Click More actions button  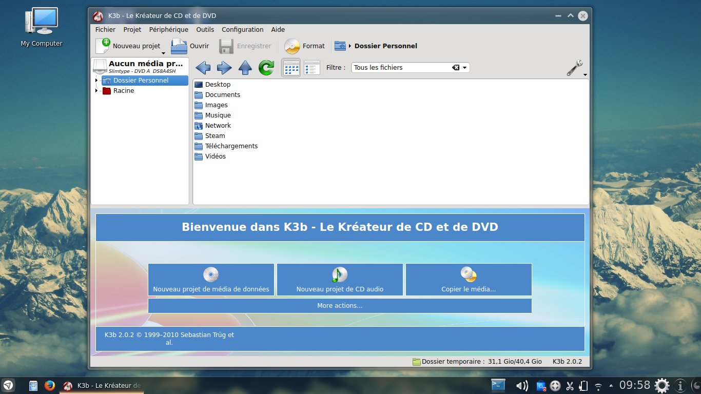coord(340,306)
